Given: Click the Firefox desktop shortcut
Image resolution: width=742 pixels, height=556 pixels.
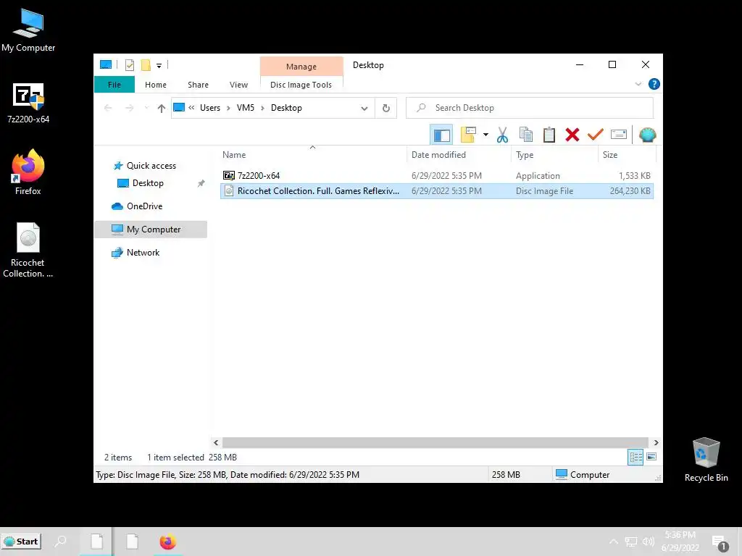Looking at the screenshot, I should point(28,172).
